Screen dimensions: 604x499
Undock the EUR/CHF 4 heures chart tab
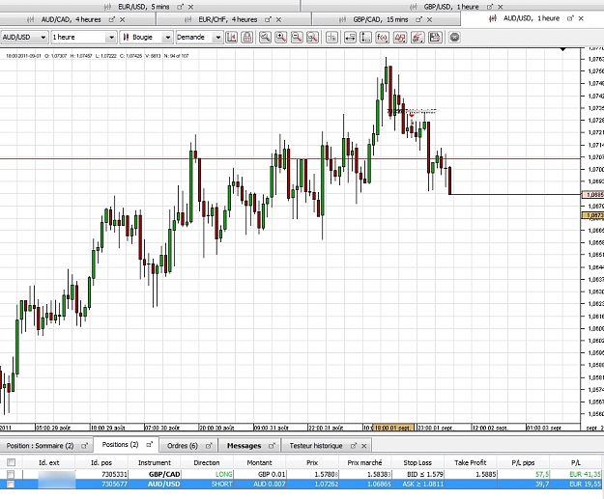click(x=268, y=19)
